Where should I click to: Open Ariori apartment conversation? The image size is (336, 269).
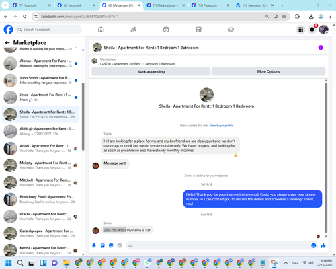click(x=40, y=149)
